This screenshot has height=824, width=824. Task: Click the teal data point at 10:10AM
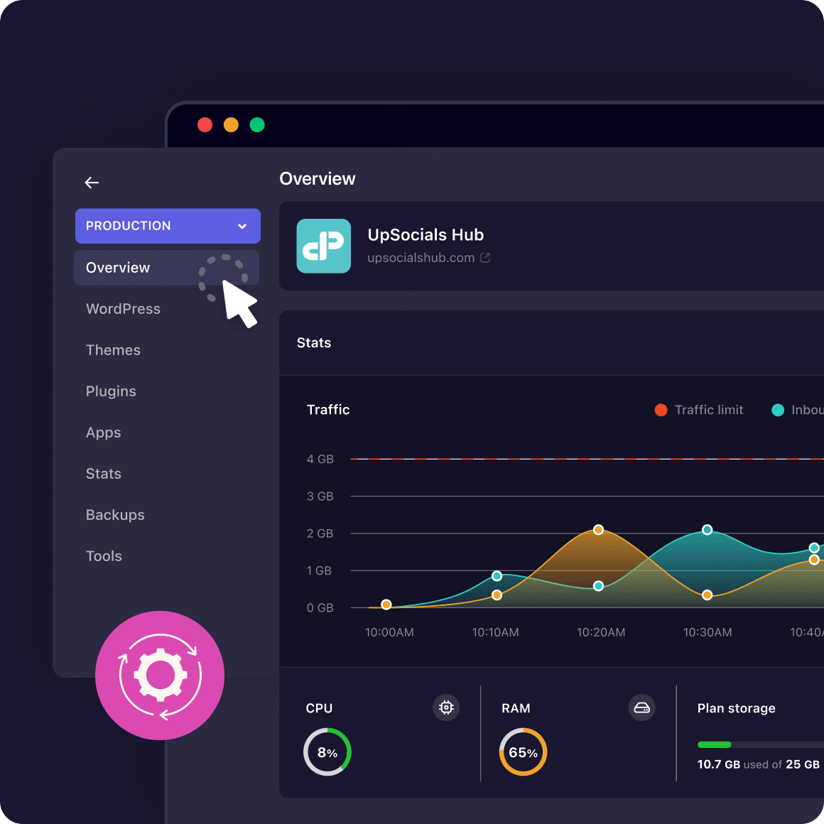tap(497, 576)
